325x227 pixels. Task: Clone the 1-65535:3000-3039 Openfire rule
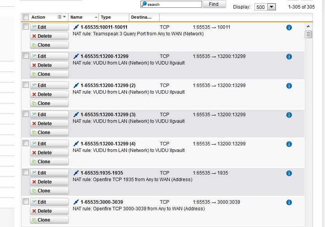click(49, 220)
